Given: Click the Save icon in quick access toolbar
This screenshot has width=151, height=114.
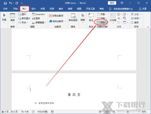Looking at the screenshot, I should pos(5,3).
